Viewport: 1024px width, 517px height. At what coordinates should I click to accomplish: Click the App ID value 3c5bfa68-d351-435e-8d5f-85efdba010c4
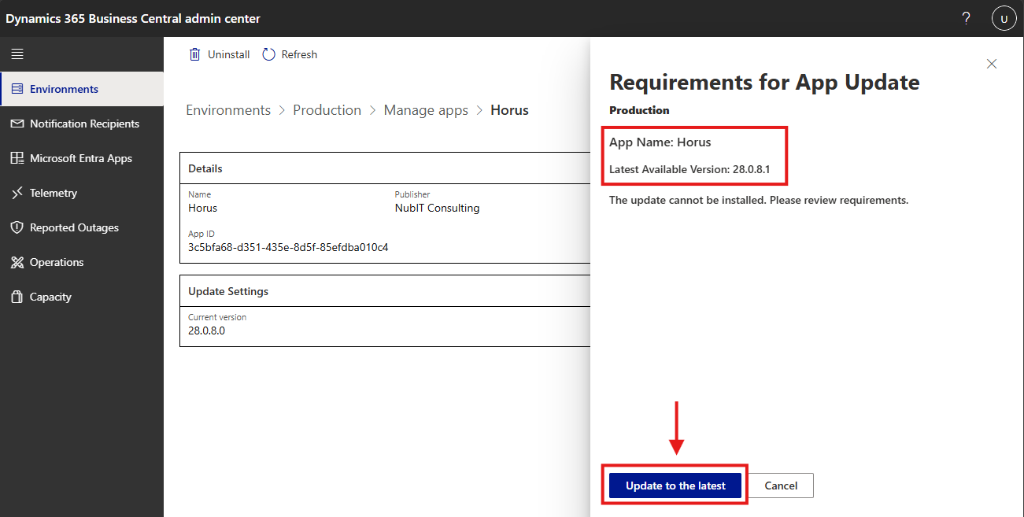pyautogui.click(x=288, y=247)
